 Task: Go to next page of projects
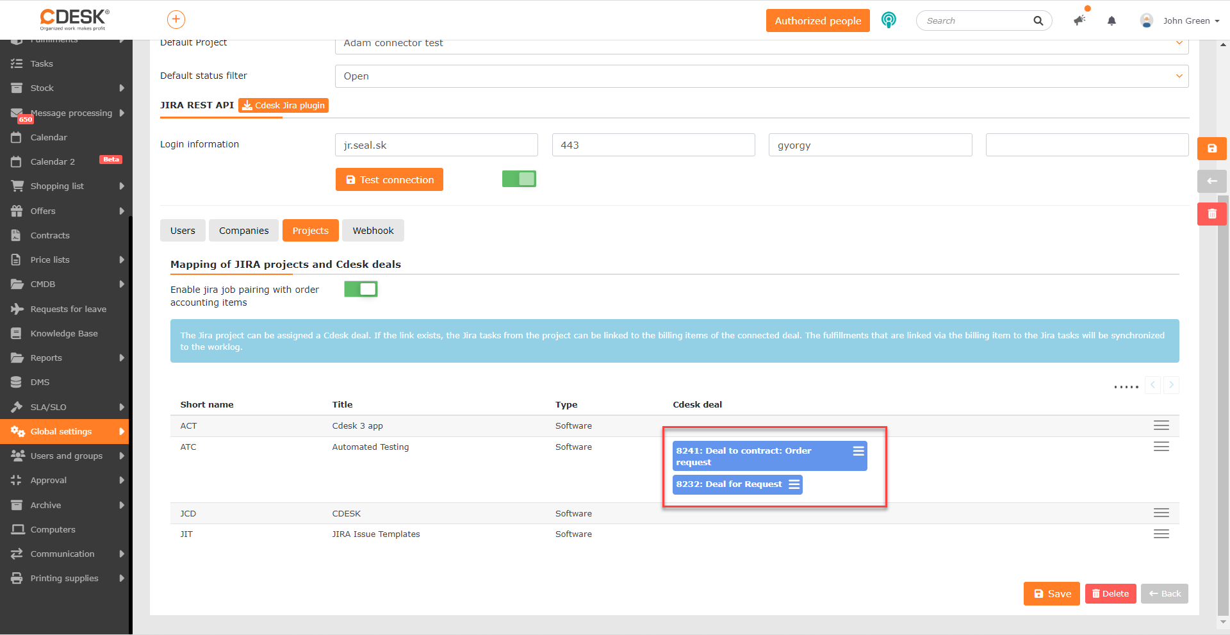point(1171,385)
